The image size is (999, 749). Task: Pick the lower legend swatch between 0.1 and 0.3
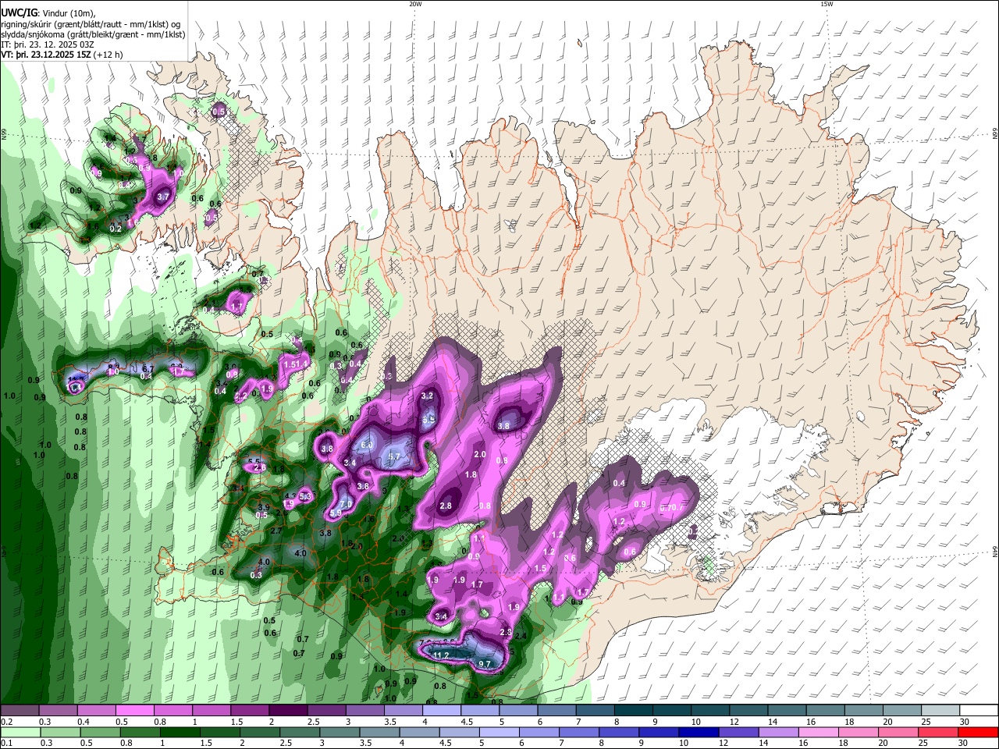pos(20,732)
